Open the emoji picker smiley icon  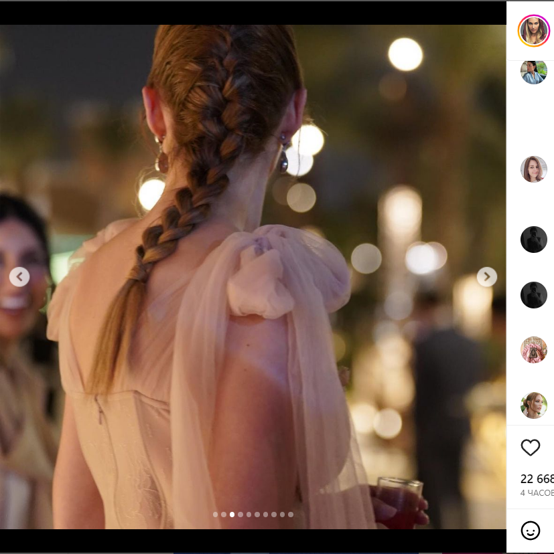pos(531,531)
